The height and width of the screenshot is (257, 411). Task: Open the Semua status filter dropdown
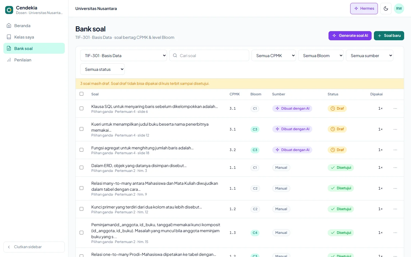click(102, 69)
